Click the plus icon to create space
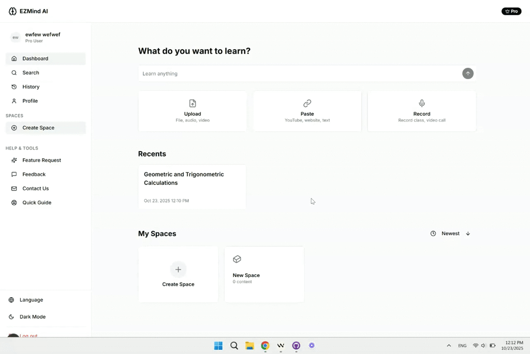Image resolution: width=530 pixels, height=354 pixels. click(x=178, y=270)
